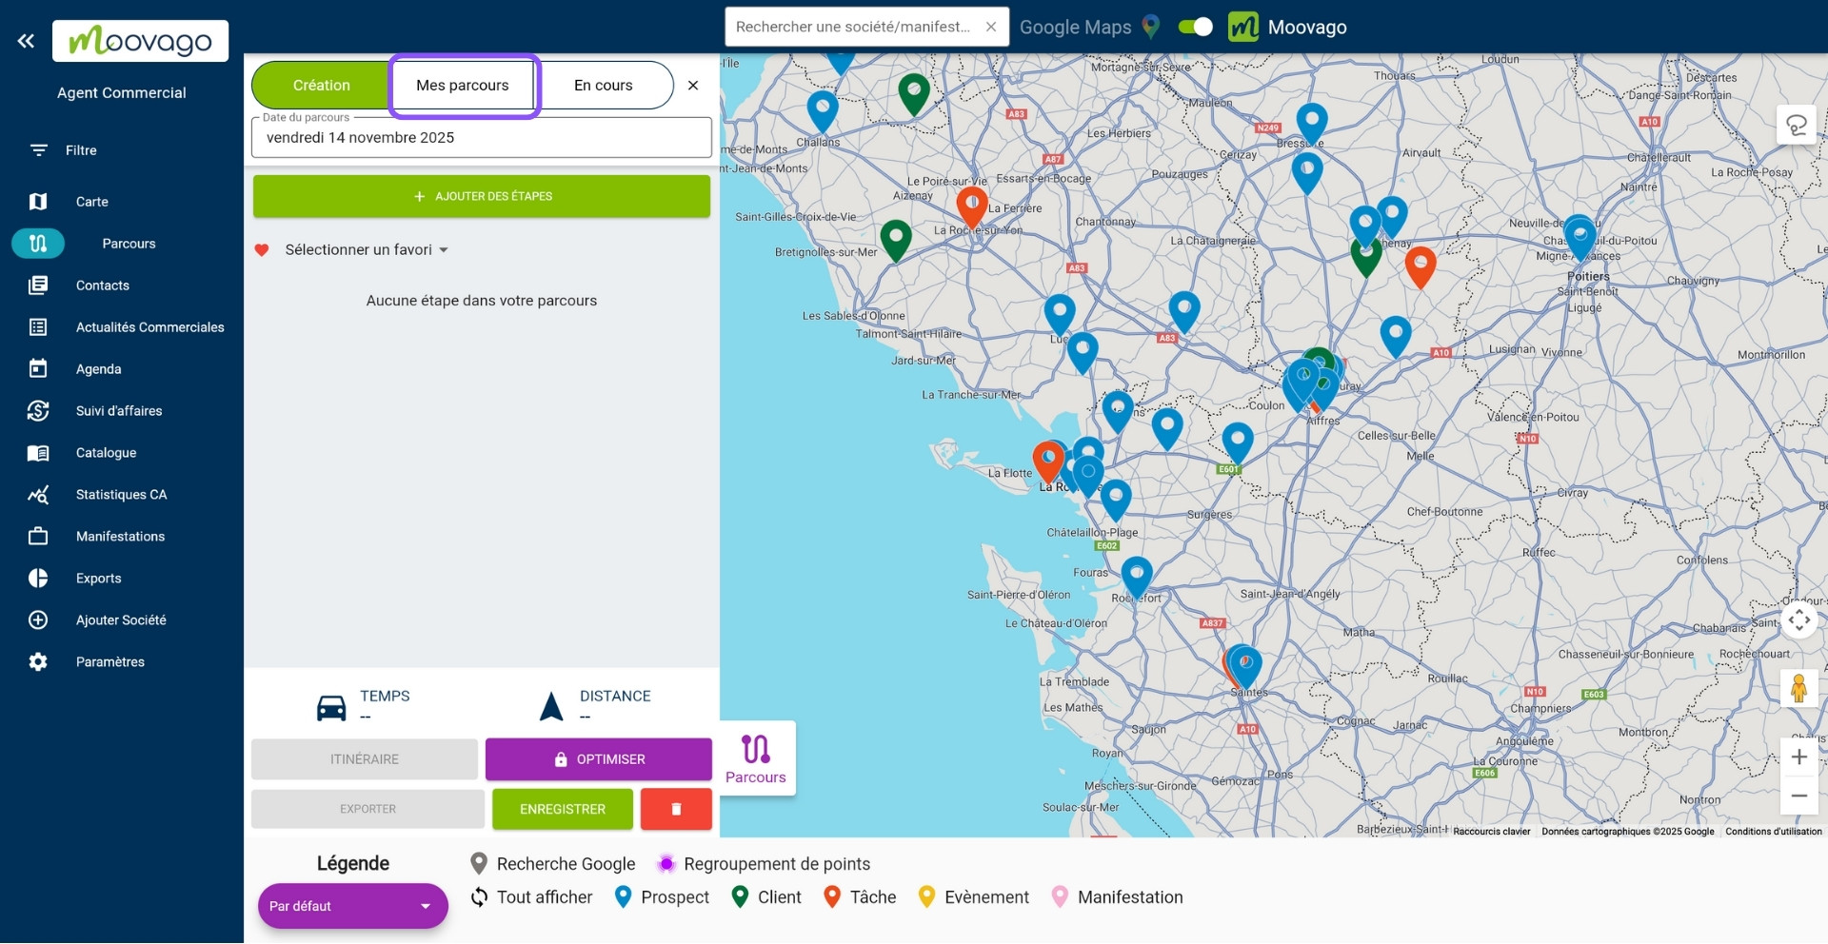Image resolution: width=1828 pixels, height=944 pixels.
Task: Open the Manifestations section
Action: click(x=121, y=536)
